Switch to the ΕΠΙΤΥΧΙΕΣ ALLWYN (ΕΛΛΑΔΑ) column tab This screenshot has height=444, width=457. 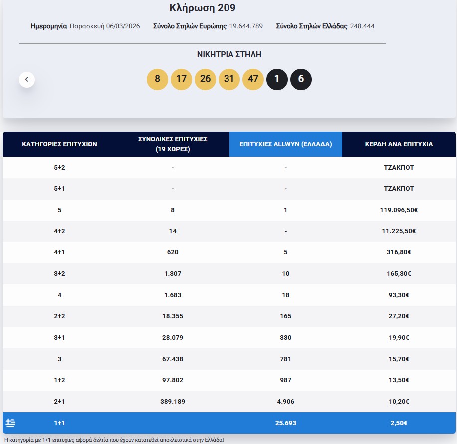click(285, 144)
